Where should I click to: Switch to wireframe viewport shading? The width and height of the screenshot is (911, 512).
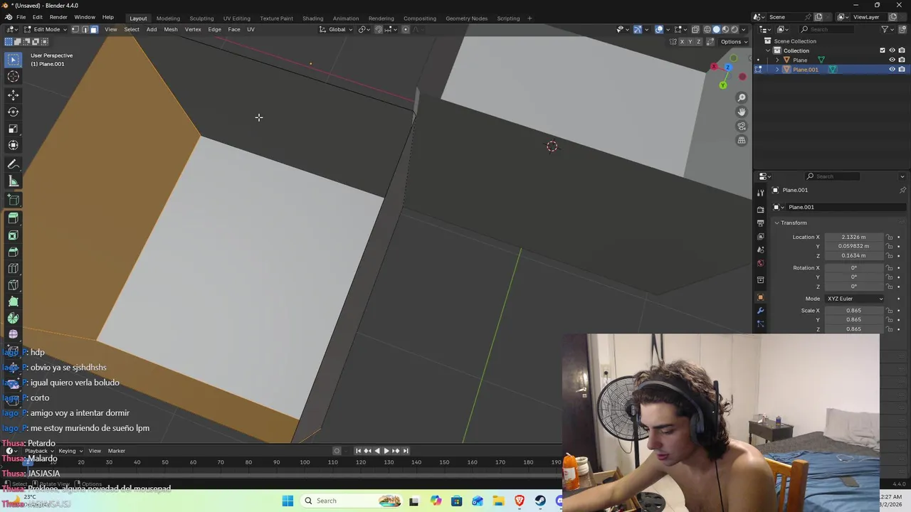pyautogui.click(x=707, y=29)
